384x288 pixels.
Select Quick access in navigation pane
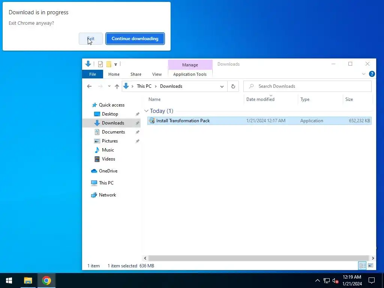coord(112,105)
